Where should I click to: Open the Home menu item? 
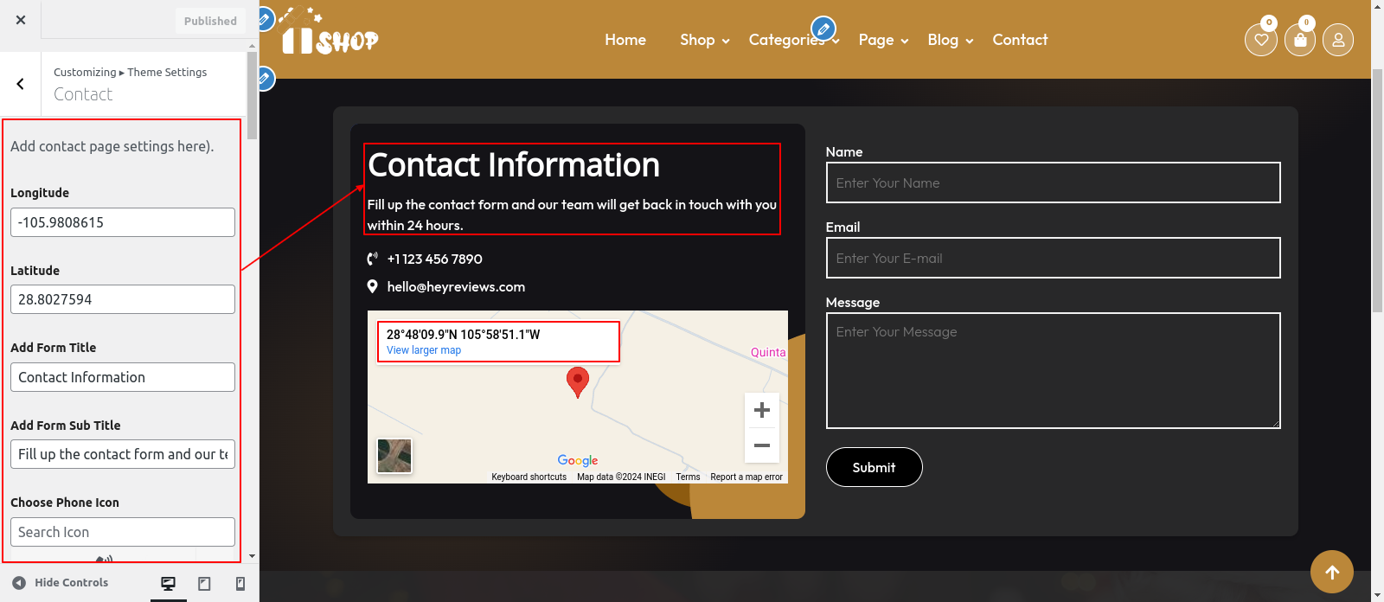[x=625, y=40]
